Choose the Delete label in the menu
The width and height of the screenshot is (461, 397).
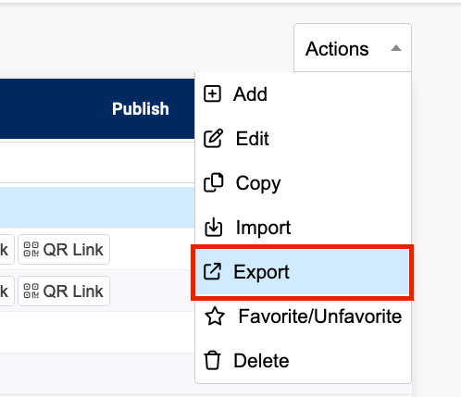point(261,361)
